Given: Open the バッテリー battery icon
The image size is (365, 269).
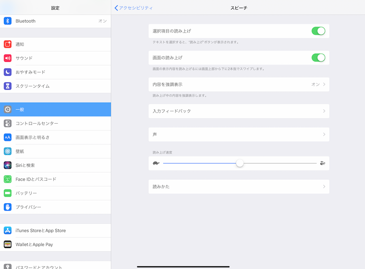Looking at the screenshot, I should 8,193.
